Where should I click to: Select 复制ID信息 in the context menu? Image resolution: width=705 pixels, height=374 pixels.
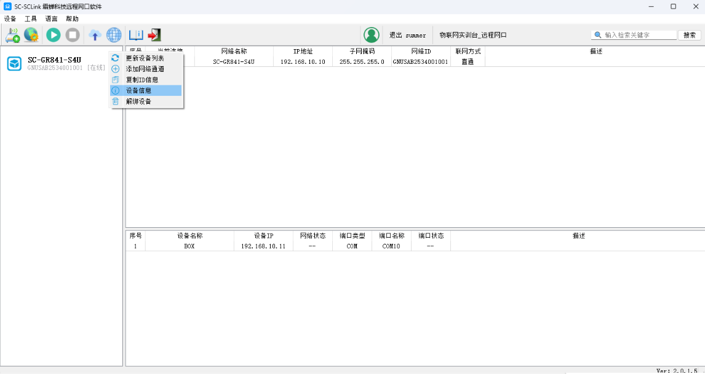142,80
